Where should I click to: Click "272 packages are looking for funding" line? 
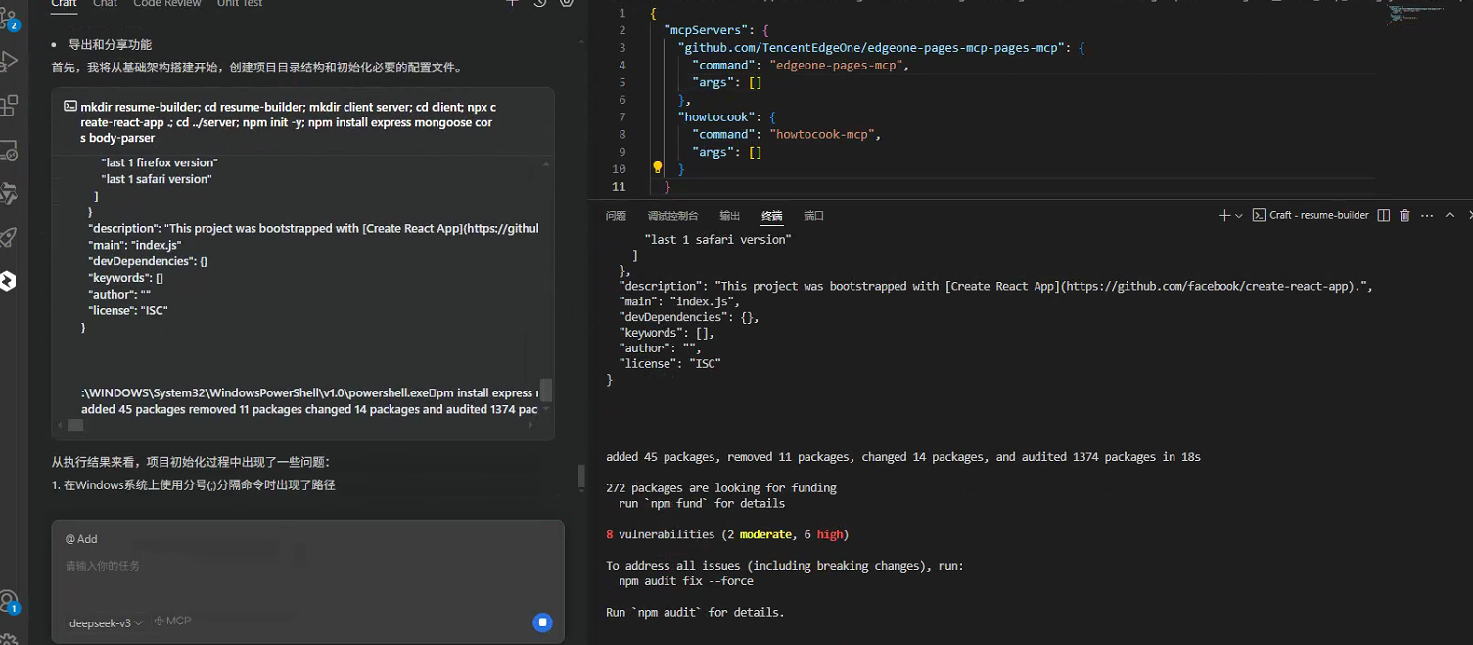coord(721,487)
